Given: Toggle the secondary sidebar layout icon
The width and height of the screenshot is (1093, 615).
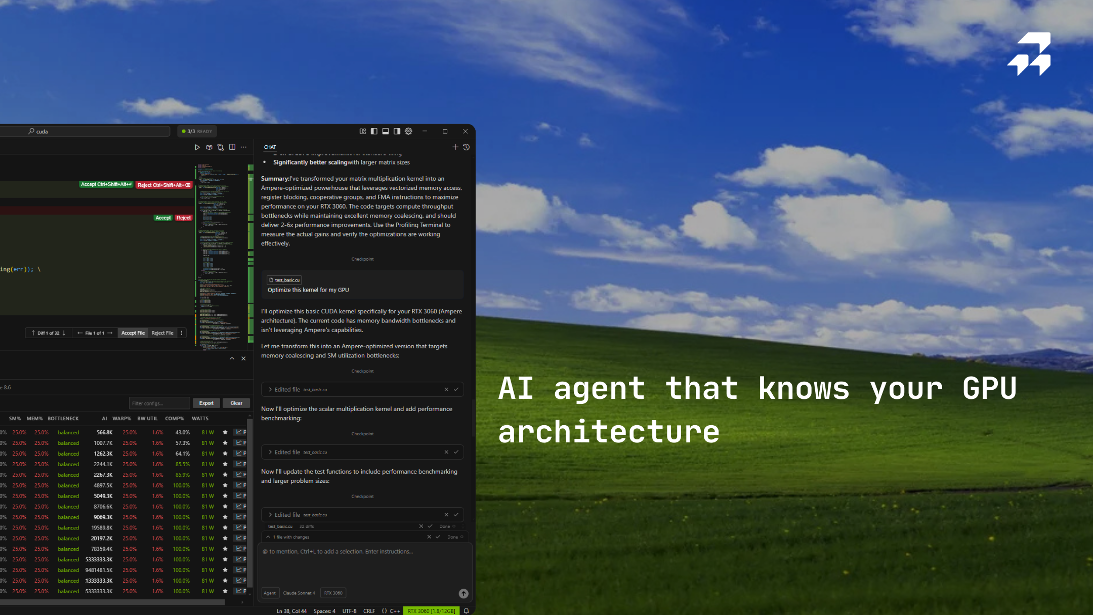Looking at the screenshot, I should click(397, 131).
